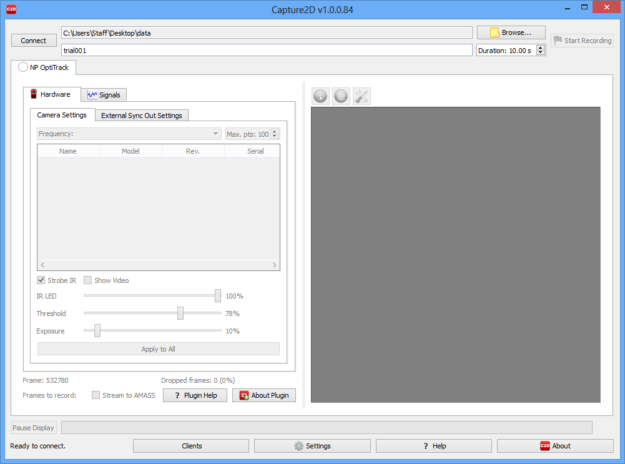625x464 pixels.
Task: Switch to the Signals tab
Action: (104, 95)
